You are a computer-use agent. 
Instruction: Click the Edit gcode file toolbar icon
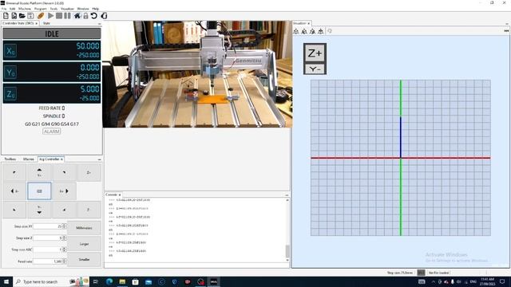pos(14,16)
